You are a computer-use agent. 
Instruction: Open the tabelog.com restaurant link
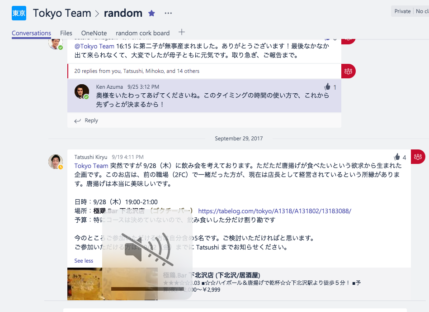pos(275,211)
